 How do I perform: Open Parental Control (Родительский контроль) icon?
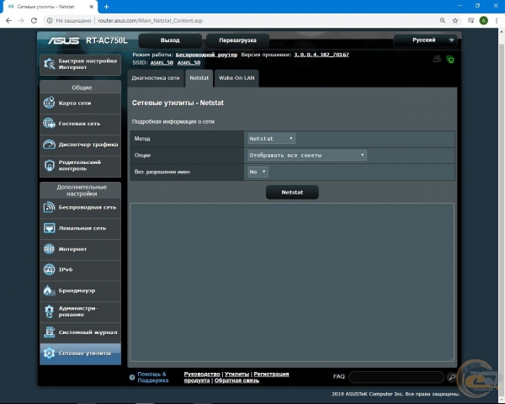(x=50, y=166)
